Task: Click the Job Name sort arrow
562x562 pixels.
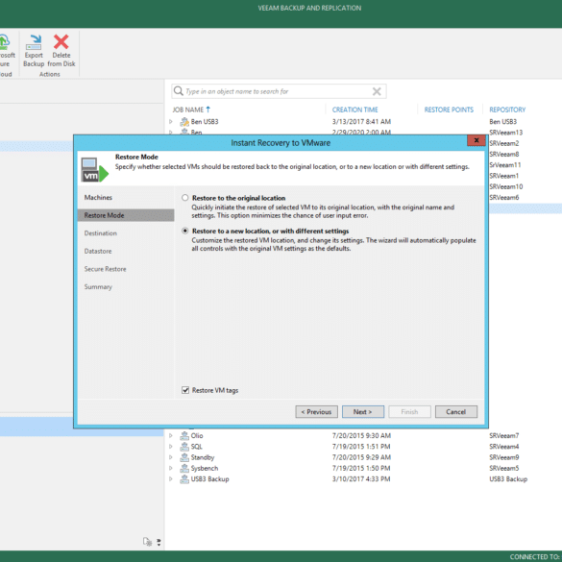Action: tap(208, 110)
